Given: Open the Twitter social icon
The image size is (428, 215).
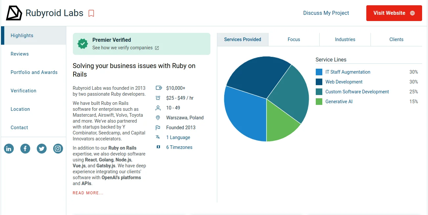Looking at the screenshot, I should (x=42, y=149).
